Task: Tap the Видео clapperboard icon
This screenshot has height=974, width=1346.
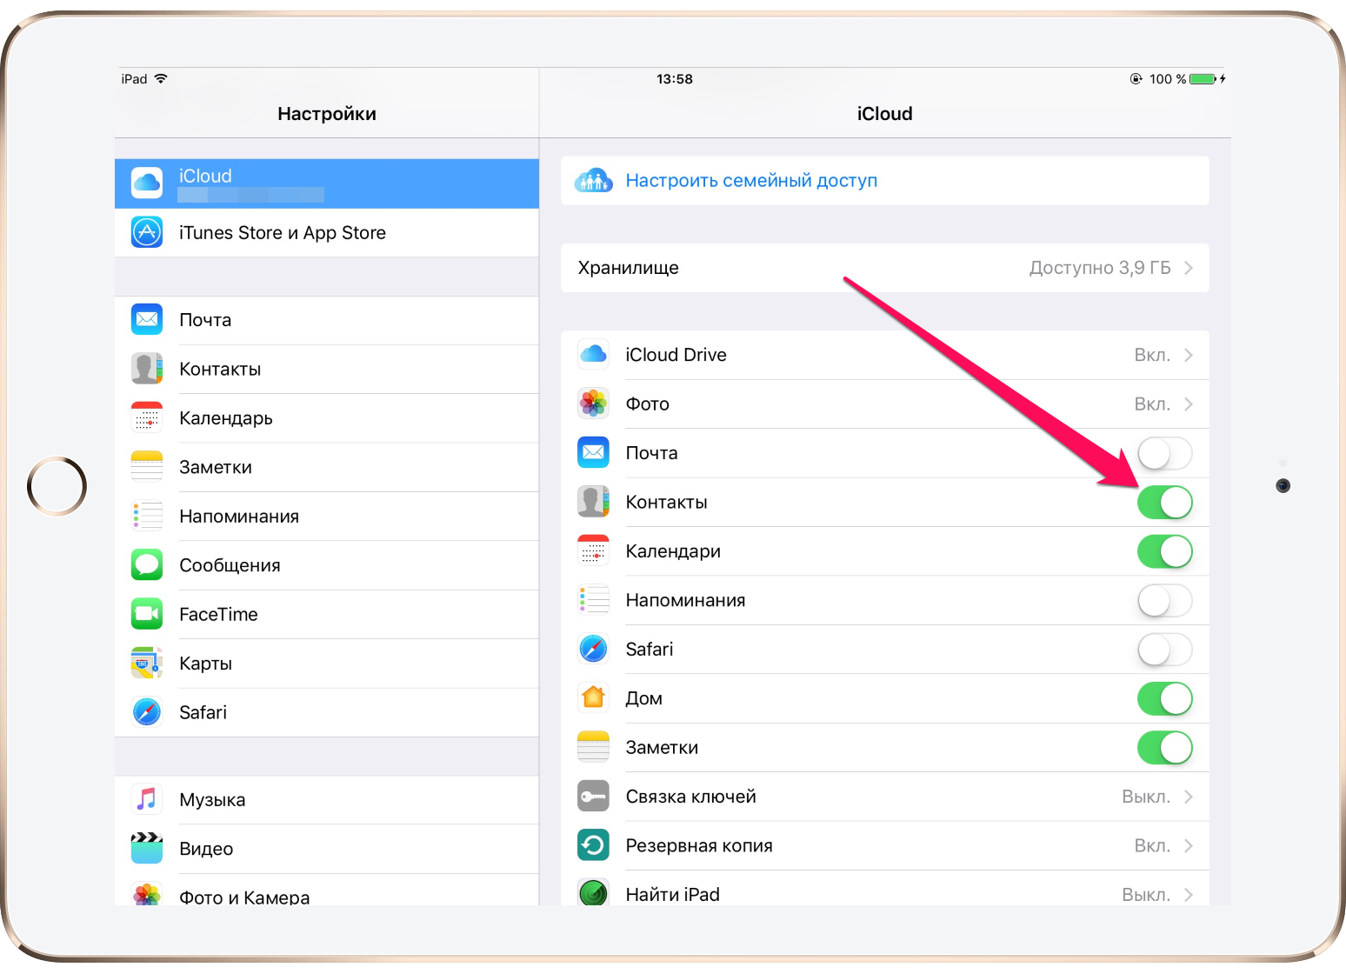Action: point(147,848)
